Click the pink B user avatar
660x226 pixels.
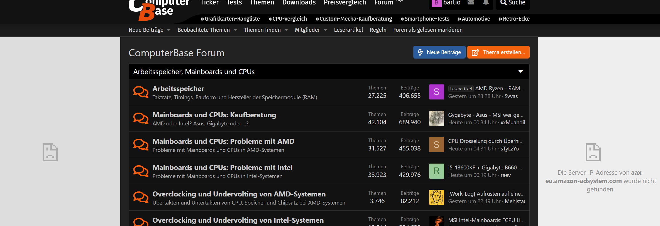[436, 3]
